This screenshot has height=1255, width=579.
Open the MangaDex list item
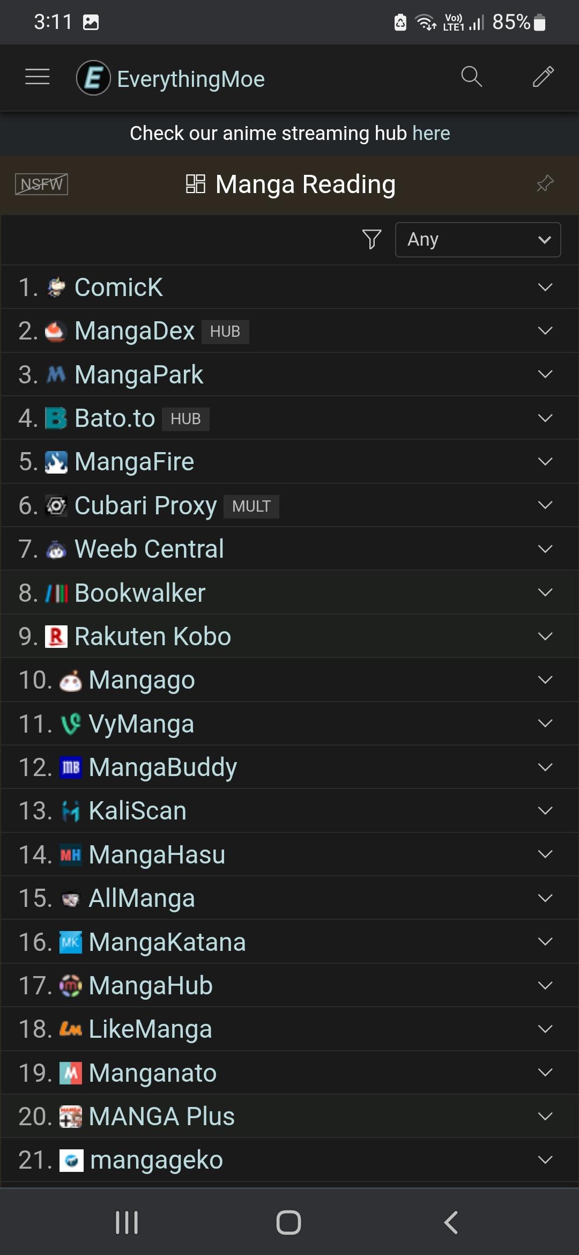click(135, 331)
